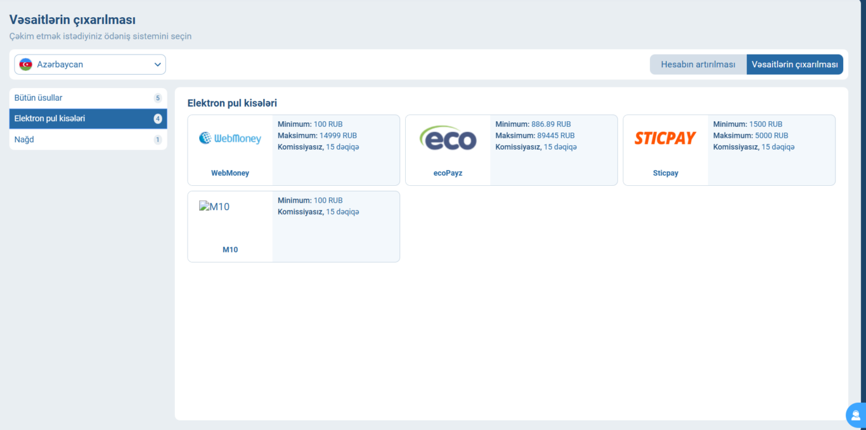Open the live chat support icon

[856, 415]
